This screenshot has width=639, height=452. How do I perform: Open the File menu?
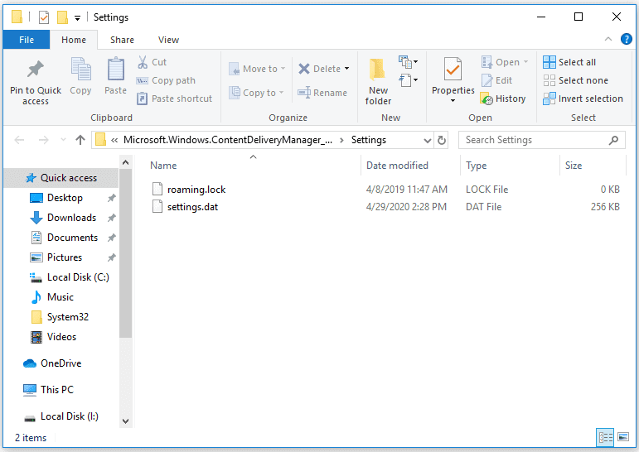pos(26,39)
